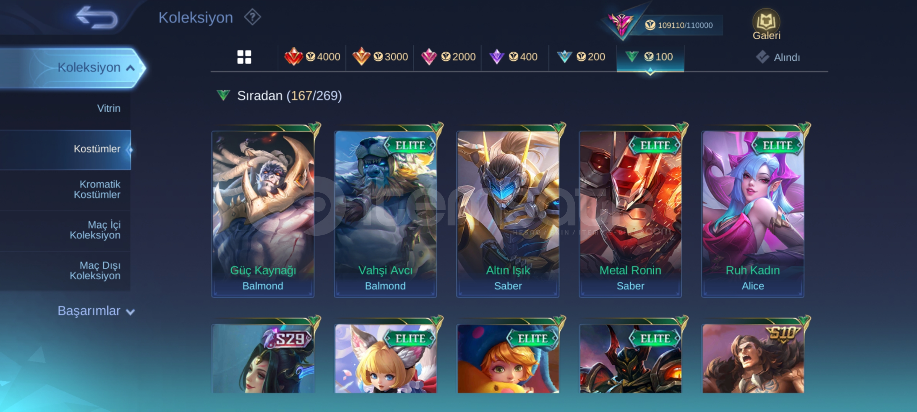The height and width of the screenshot is (412, 917).
Task: Open the Metal Ronin Saber skin card
Action: point(630,214)
